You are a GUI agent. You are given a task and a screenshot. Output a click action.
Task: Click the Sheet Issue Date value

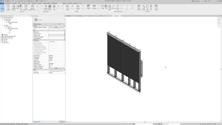pyautogui.click(x=56, y=65)
